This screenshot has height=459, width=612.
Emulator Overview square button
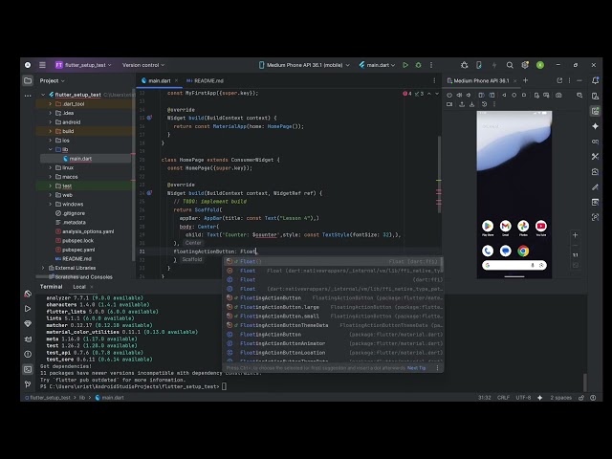coord(524,95)
